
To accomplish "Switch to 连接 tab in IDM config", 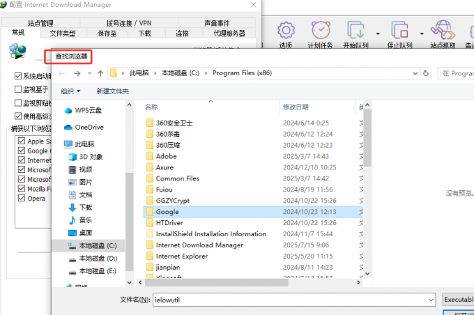I will pos(182,33).
